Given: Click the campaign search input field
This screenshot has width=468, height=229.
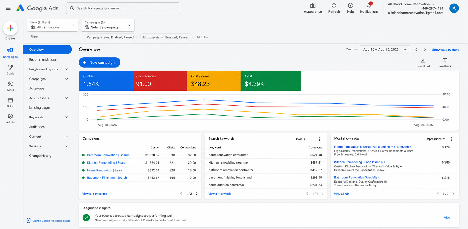Looking at the screenshot, I should pos(123,8).
